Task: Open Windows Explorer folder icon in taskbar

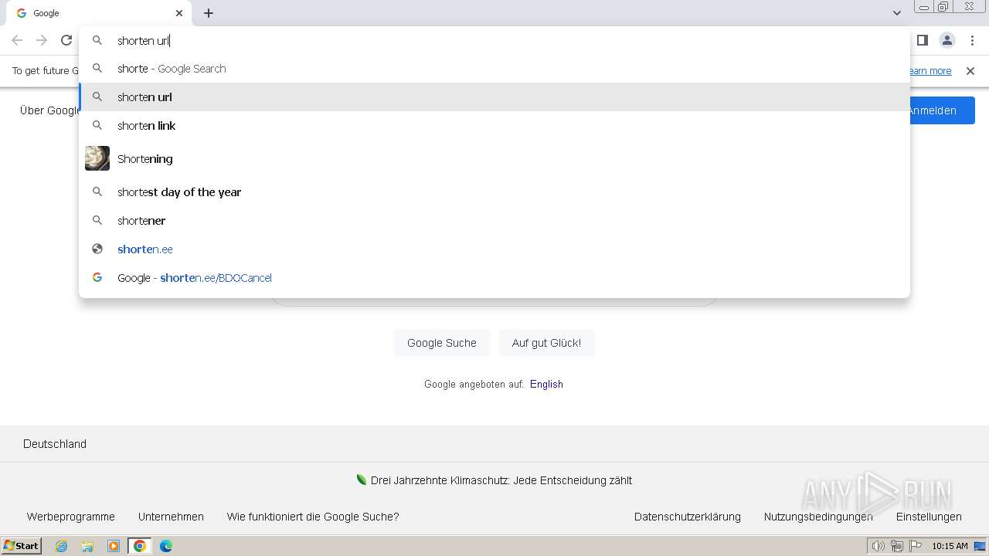Action: tap(87, 546)
